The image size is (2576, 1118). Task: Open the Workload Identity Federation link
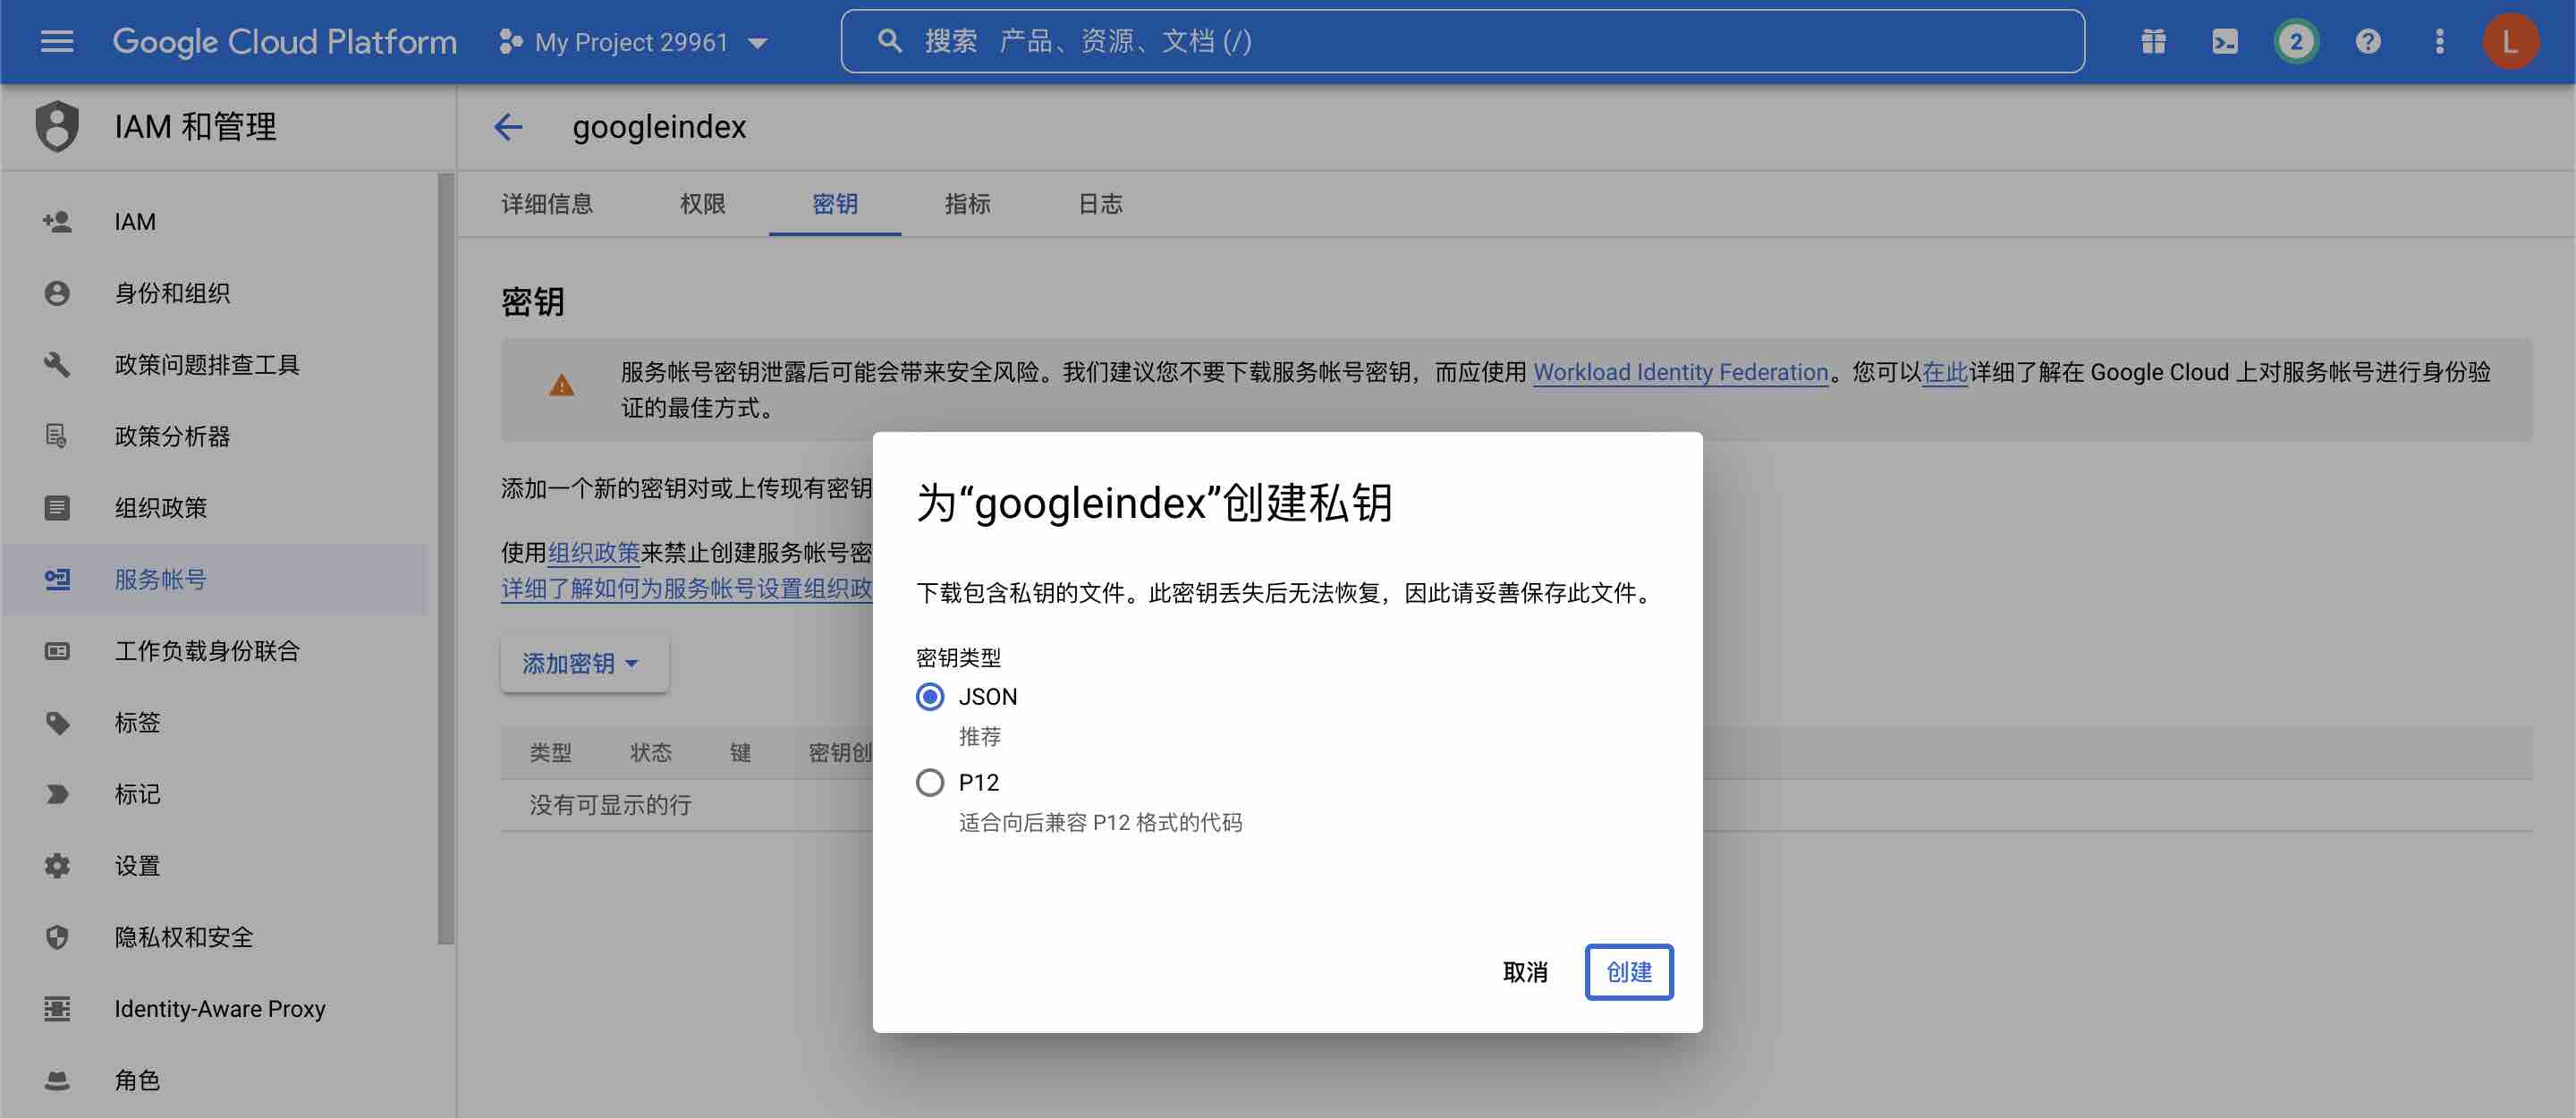1680,372
